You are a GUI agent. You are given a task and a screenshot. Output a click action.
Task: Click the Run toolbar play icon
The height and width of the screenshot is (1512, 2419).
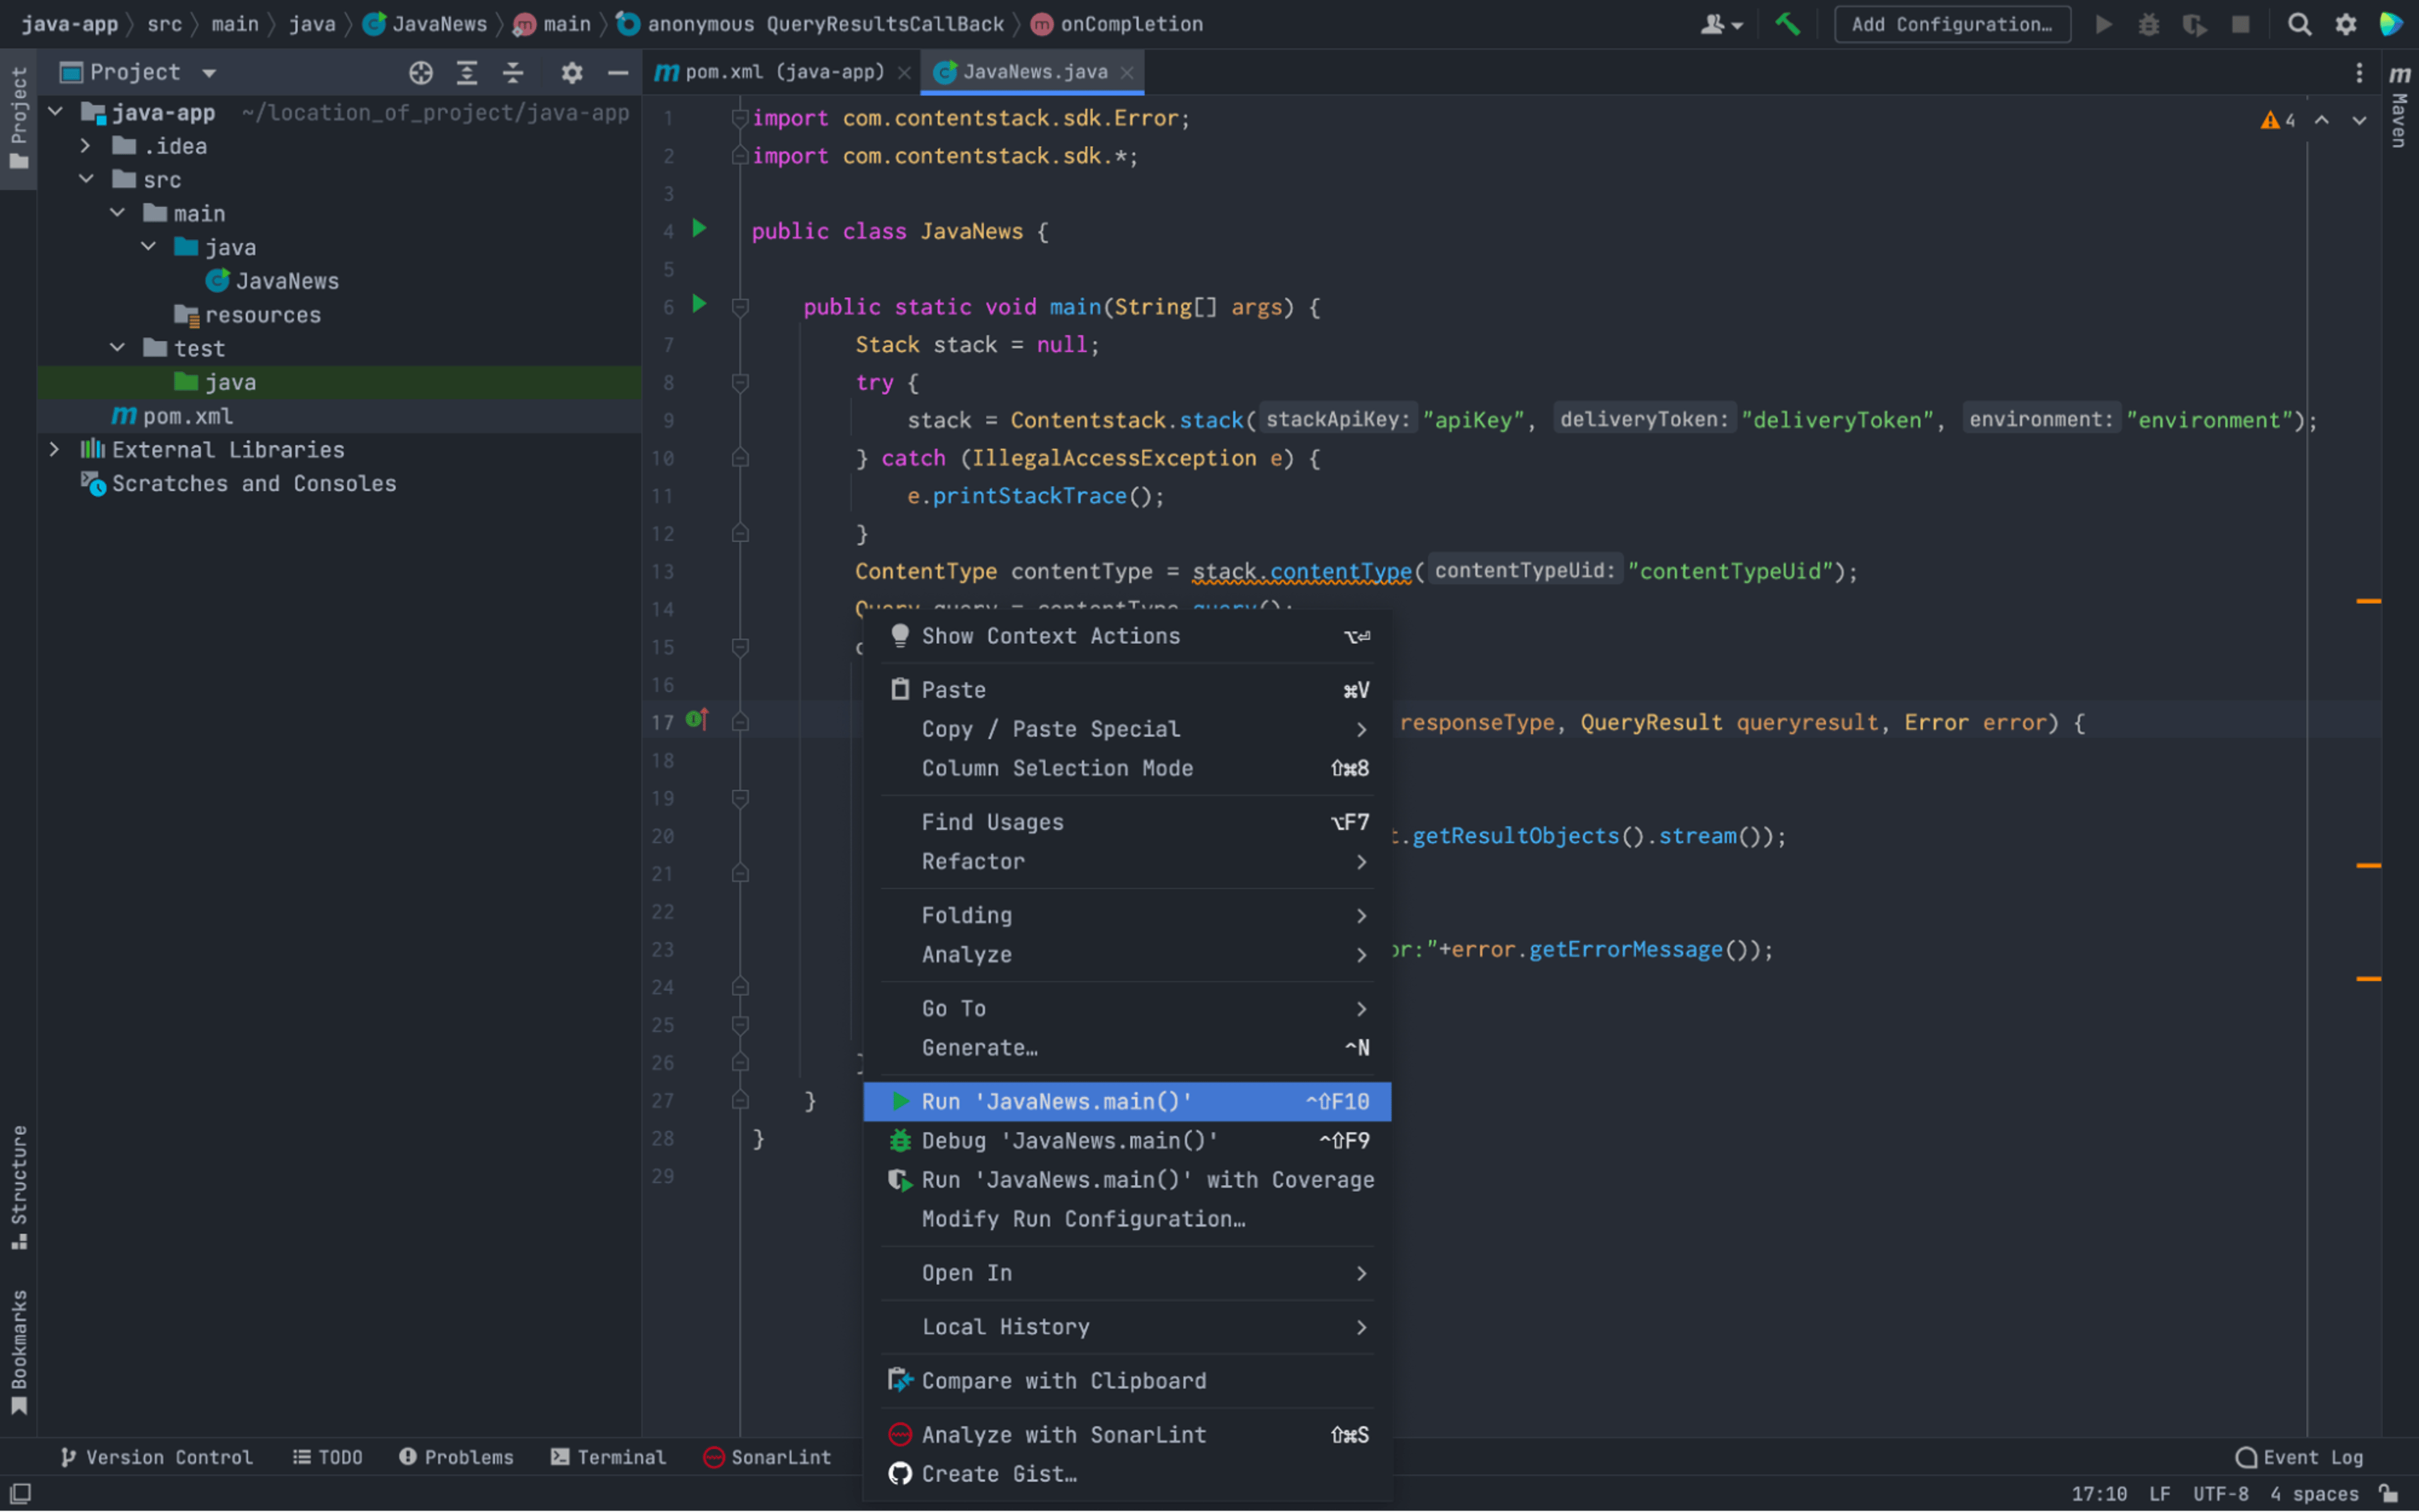coord(2104,24)
